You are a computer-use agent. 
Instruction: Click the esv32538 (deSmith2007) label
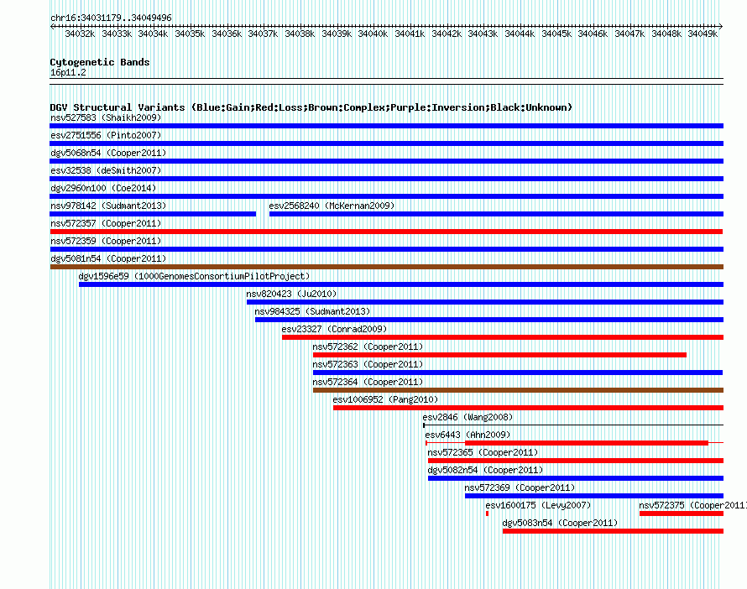pos(106,170)
